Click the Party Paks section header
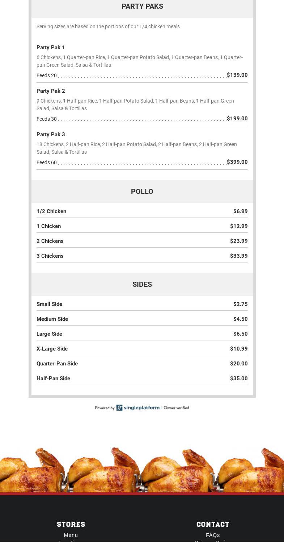Screen dimensions: 284x542 pyautogui.click(x=142, y=7)
